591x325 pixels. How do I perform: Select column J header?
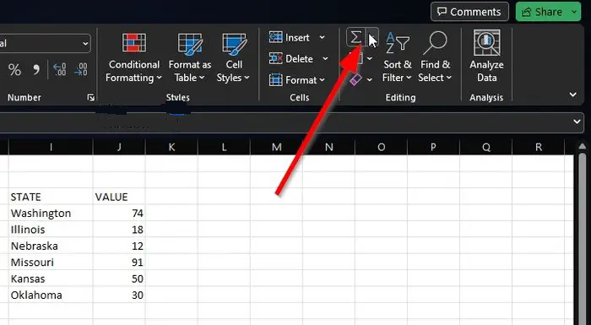point(119,147)
